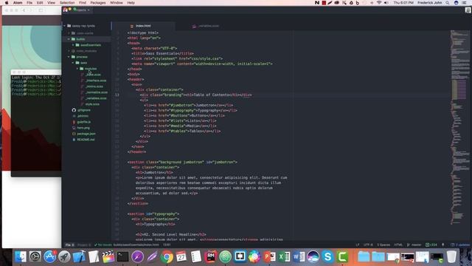This screenshot has height=266, width=472.
Task: Open Skype from the dock
Action: tap(327, 257)
